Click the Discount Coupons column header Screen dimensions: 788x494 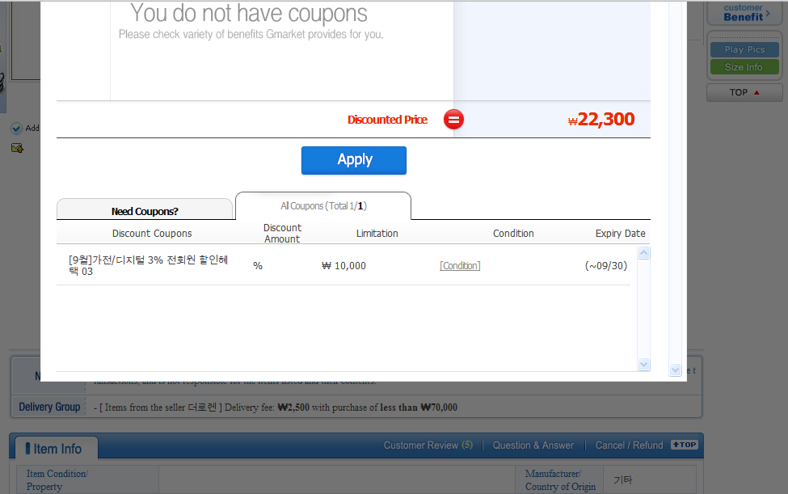coord(152,234)
